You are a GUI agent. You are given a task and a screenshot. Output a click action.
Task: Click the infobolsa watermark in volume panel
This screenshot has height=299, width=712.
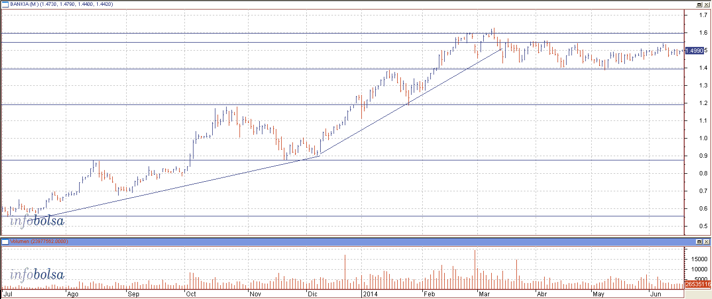[x=37, y=275]
